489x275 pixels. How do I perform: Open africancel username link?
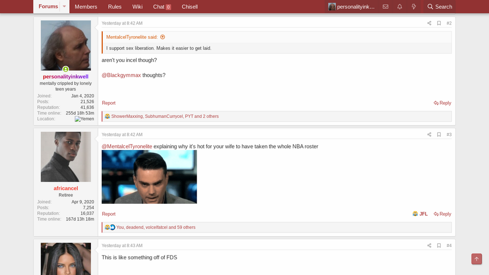tap(66, 188)
